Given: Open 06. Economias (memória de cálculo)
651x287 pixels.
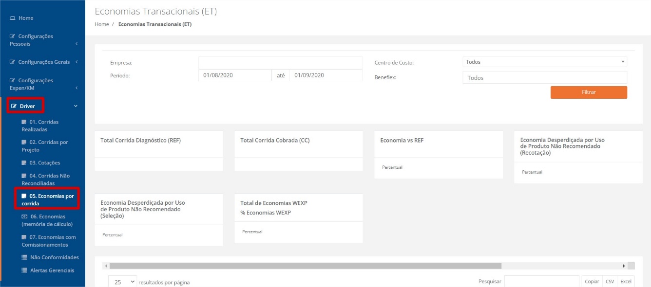Looking at the screenshot, I should [47, 220].
